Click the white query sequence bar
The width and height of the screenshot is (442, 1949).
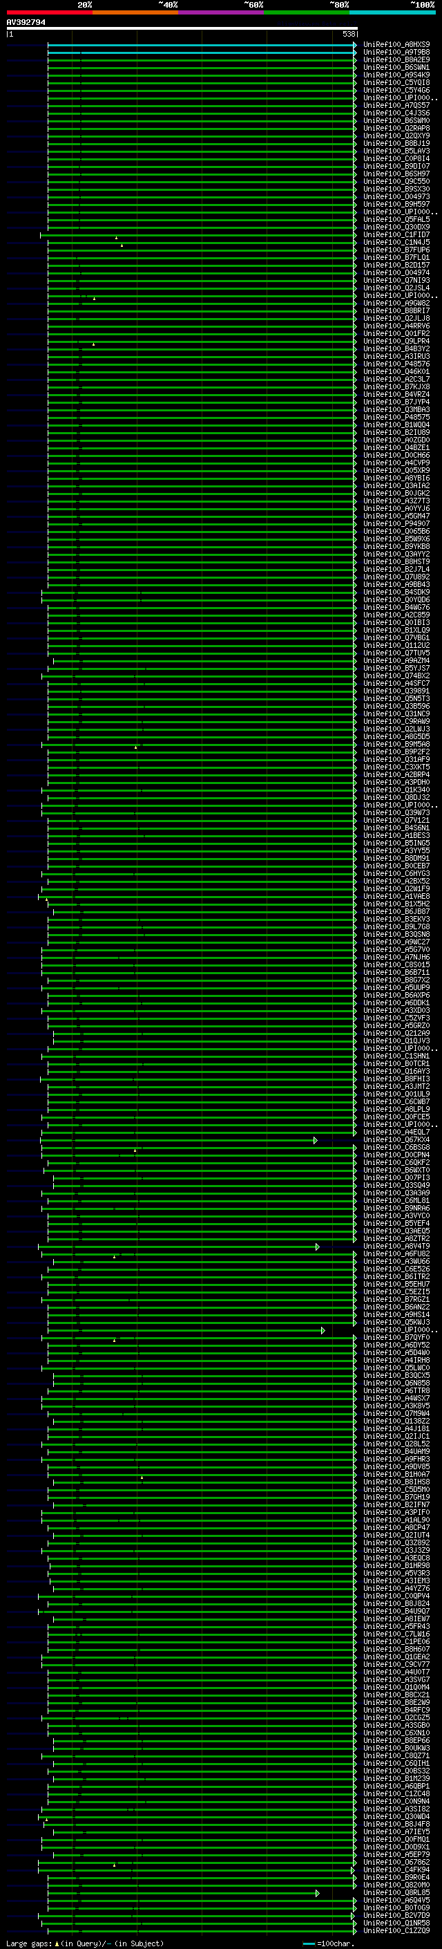click(x=182, y=28)
